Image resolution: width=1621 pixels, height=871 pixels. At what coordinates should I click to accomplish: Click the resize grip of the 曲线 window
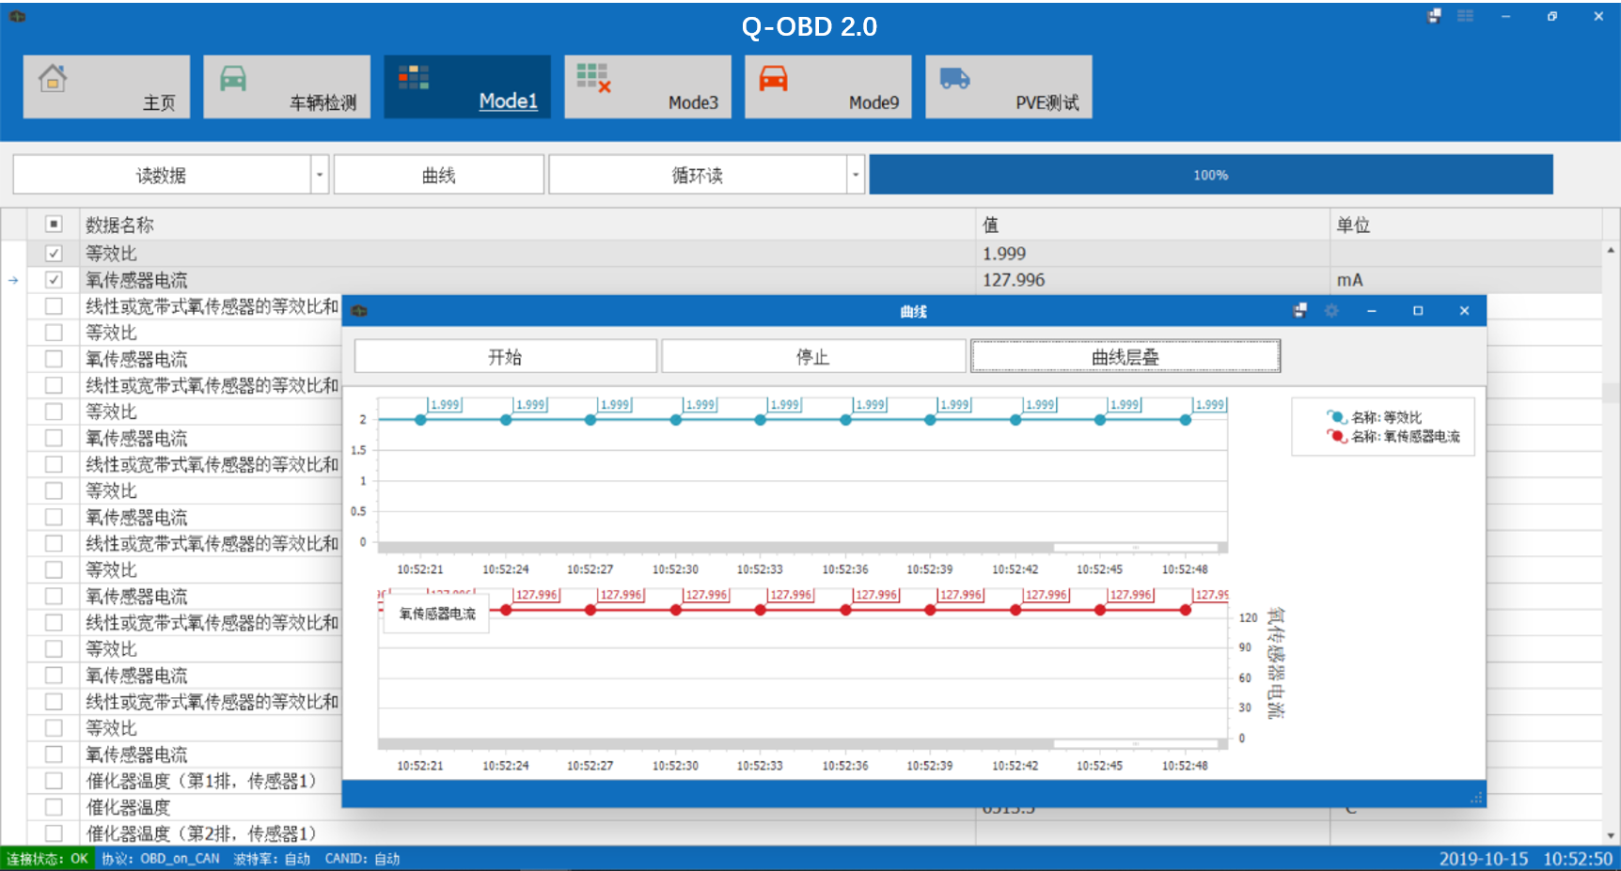[x=1476, y=798]
